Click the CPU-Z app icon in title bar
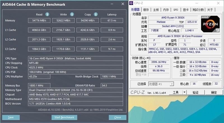This screenshot has width=224, height=123. point(131,3)
